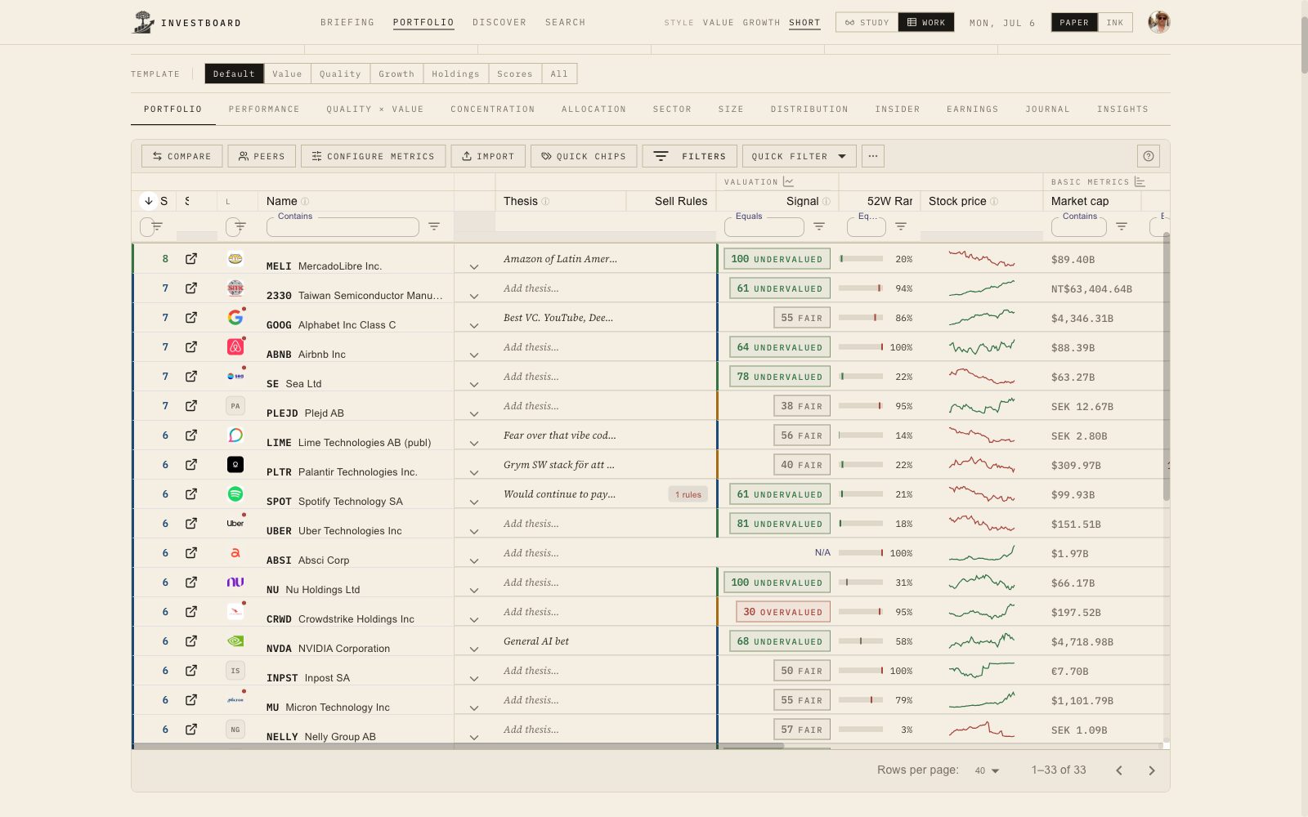Screen dimensions: 1308x817
Task: Click MercadoLibre 52W range bar
Action: (x=861, y=259)
